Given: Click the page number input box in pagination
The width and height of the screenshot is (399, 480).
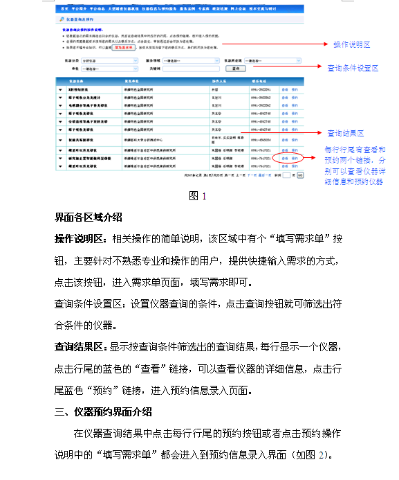Looking at the screenshot, I should [286, 175].
